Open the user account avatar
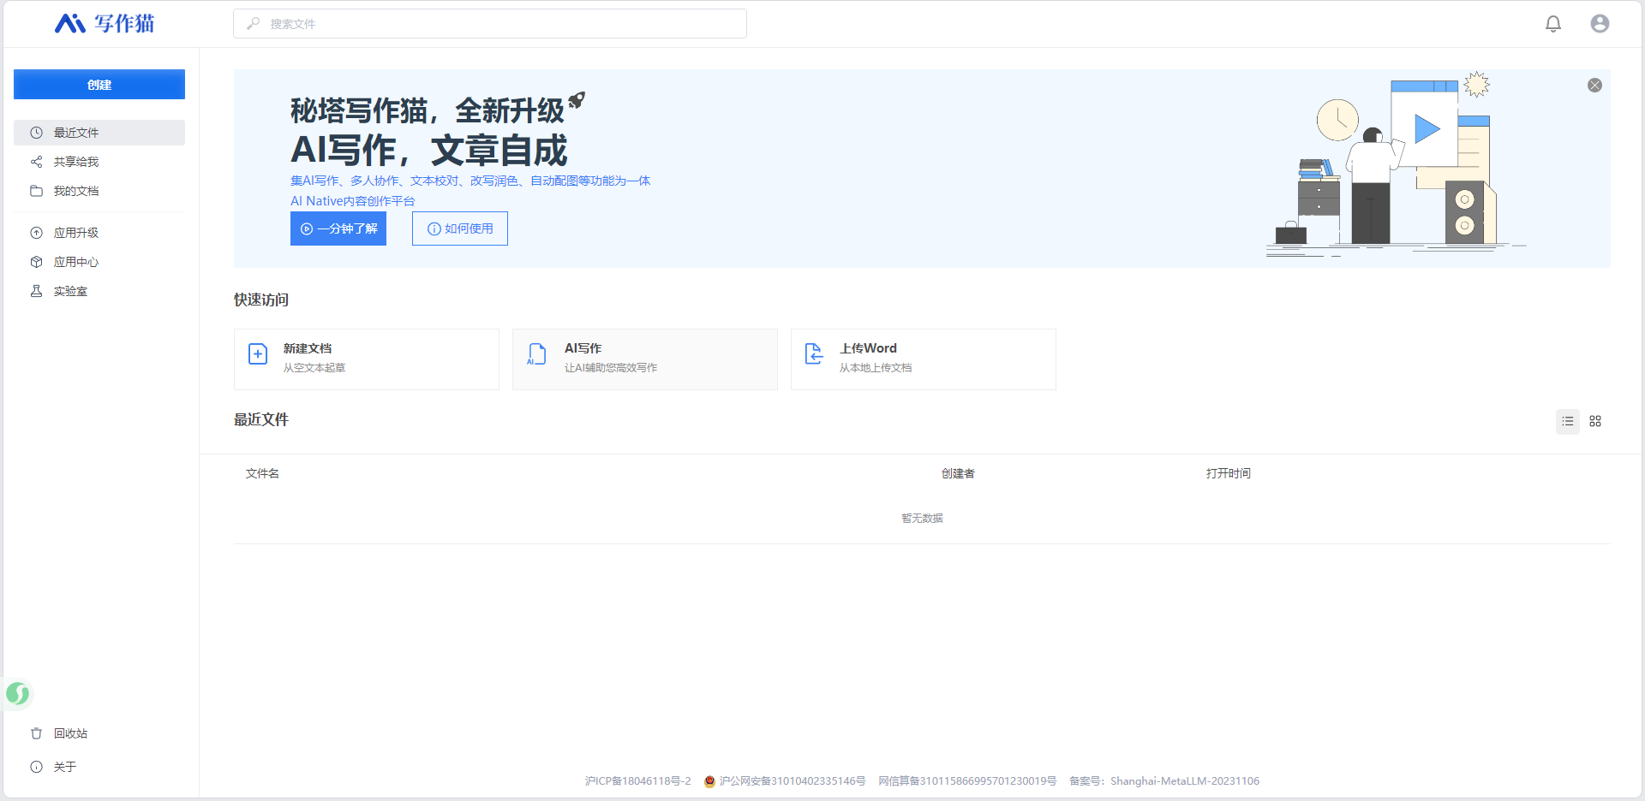Screen dimensions: 1645x801 [x=1599, y=24]
